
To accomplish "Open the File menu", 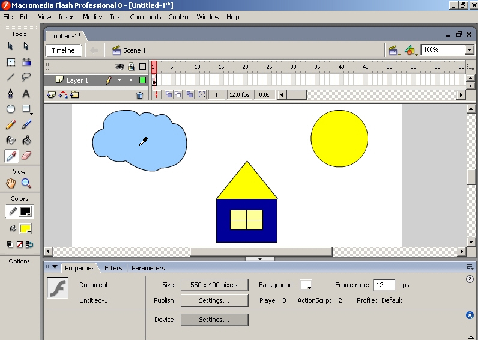I will (8, 17).
